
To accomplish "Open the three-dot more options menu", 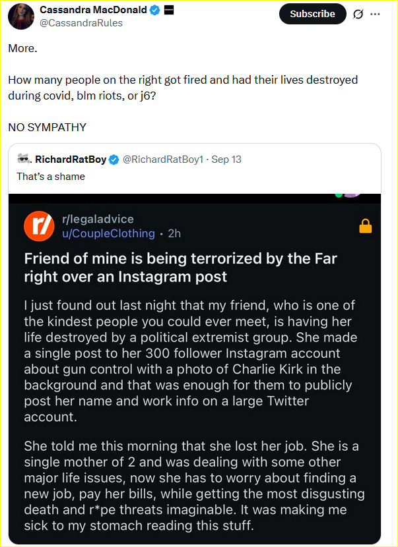I will (376, 14).
